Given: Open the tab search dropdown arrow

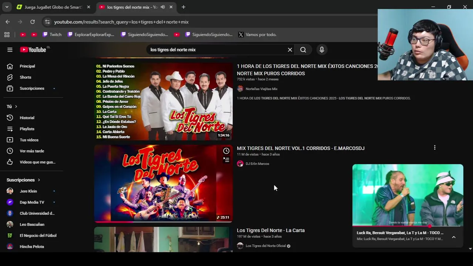Looking at the screenshot, I should tap(7, 7).
